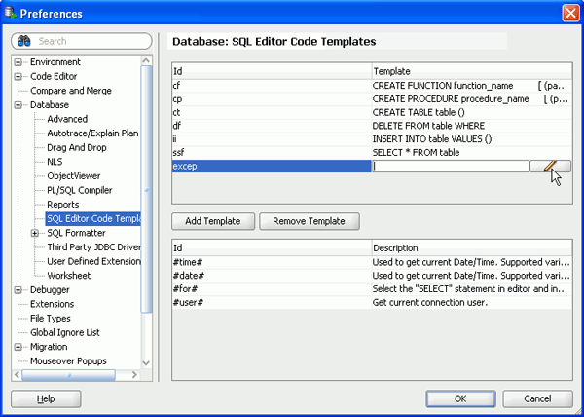Screen dimensions: 584x417
Task: Select the ii template row
Action: point(372,139)
